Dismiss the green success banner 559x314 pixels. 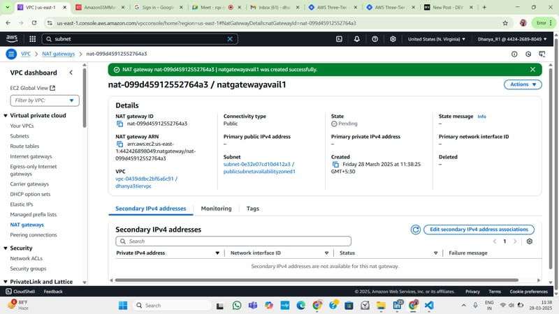(532, 69)
